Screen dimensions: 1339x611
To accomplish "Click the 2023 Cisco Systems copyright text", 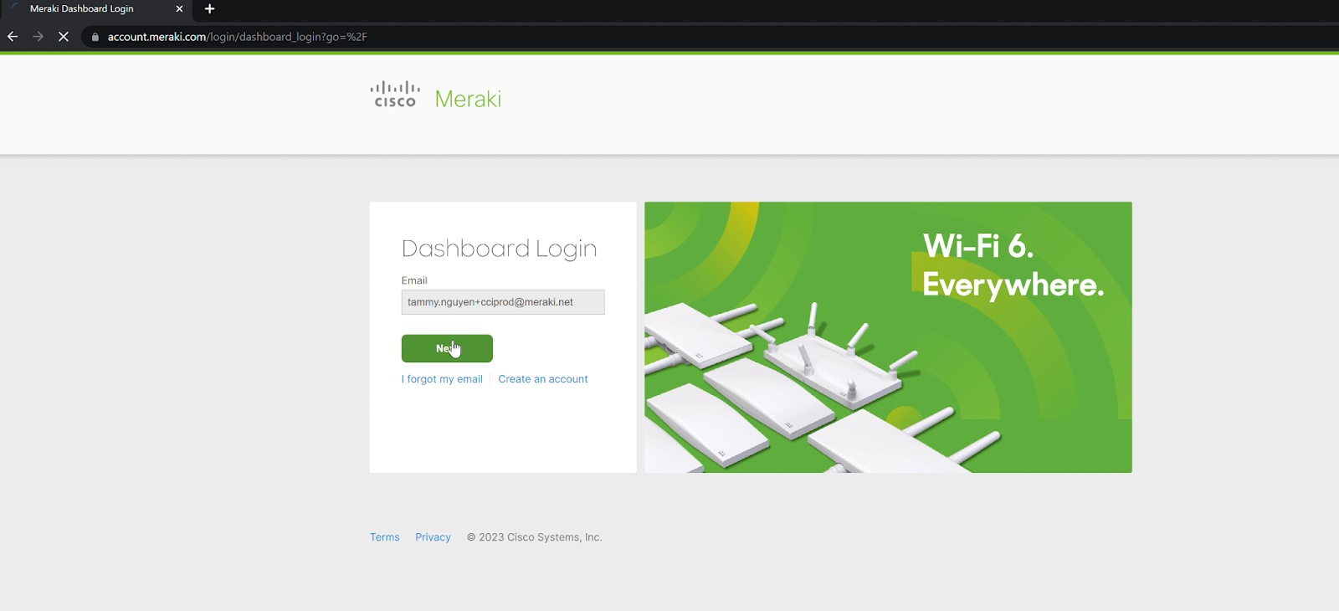I will tap(535, 537).
